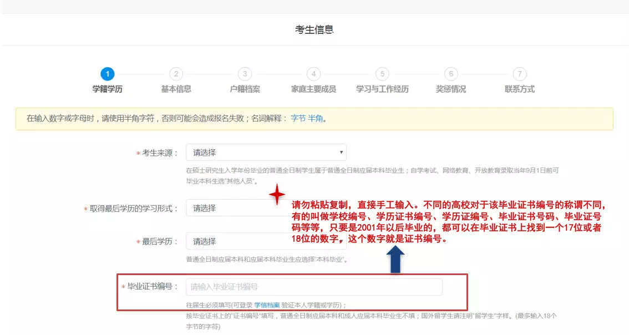Viewport: 629px width, 335px height.
Task: Click the blue upward arrow annotation
Action: pyautogui.click(x=397, y=260)
